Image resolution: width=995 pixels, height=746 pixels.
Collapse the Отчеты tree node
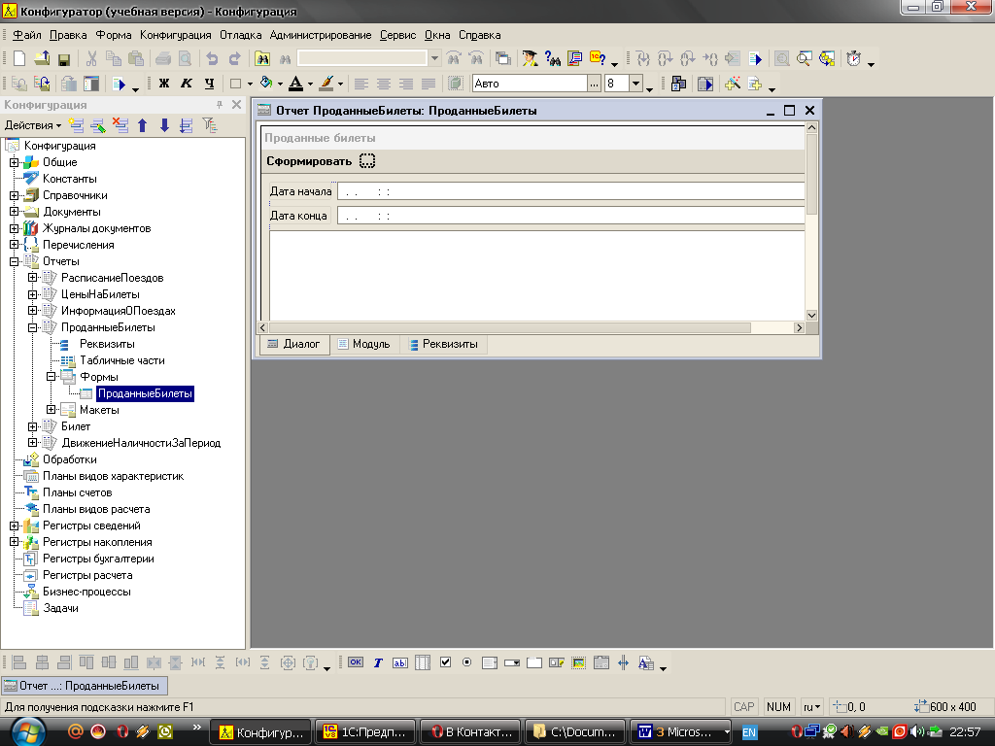tap(15, 261)
